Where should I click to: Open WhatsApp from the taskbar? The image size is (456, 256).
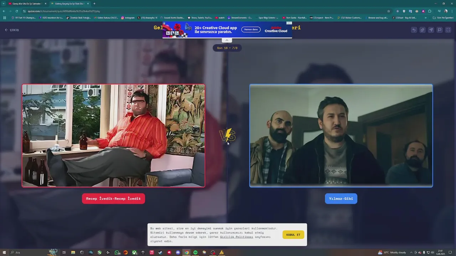click(117, 252)
